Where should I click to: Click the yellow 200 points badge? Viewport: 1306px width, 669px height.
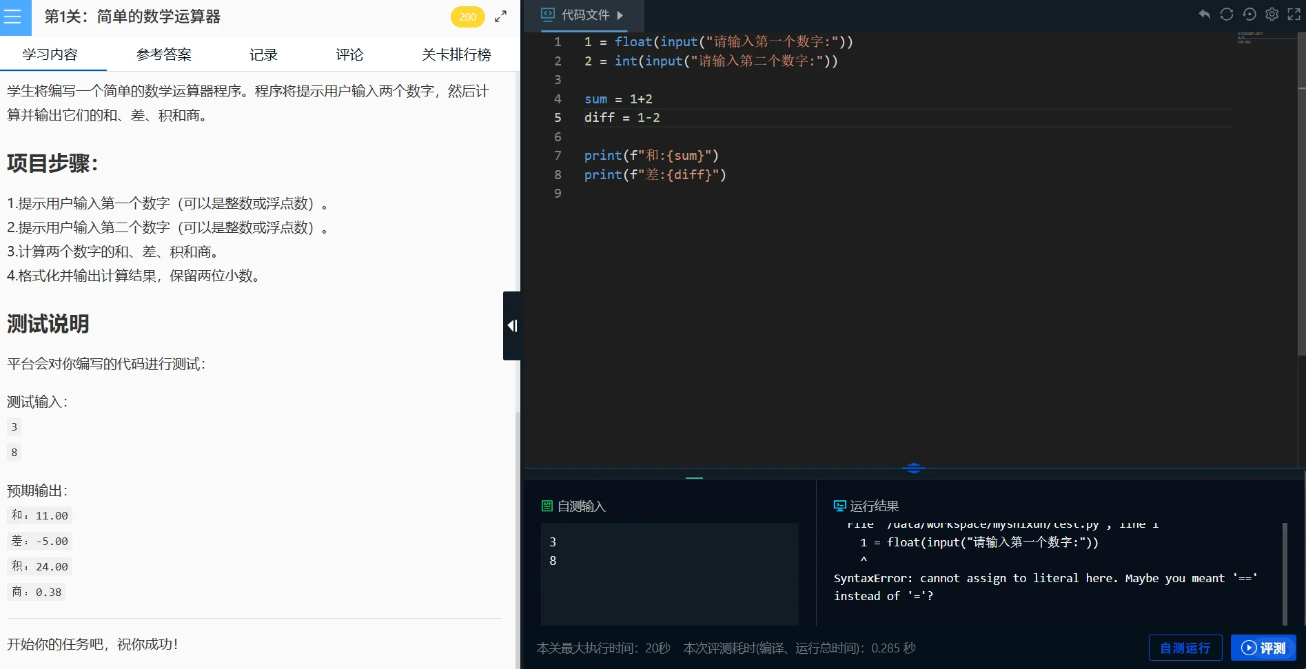click(468, 17)
